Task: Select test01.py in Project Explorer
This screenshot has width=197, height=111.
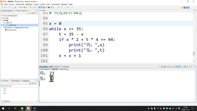Action: pyautogui.click(x=12, y=25)
